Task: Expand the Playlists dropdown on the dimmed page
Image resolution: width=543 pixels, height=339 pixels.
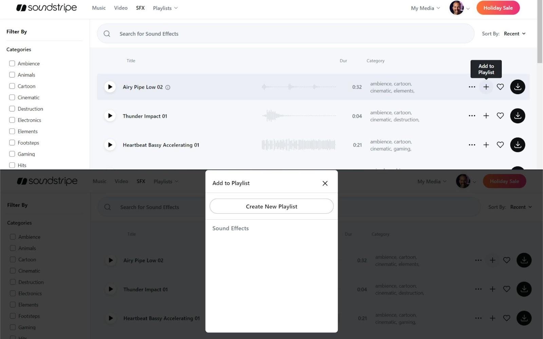Action: (x=166, y=181)
